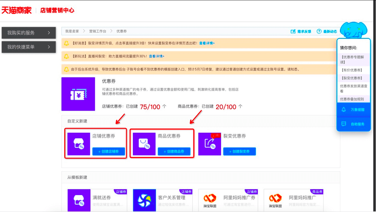376x212 pixels.
Task: Go to 我是卖家 breadcrumb
Action: 72,31
